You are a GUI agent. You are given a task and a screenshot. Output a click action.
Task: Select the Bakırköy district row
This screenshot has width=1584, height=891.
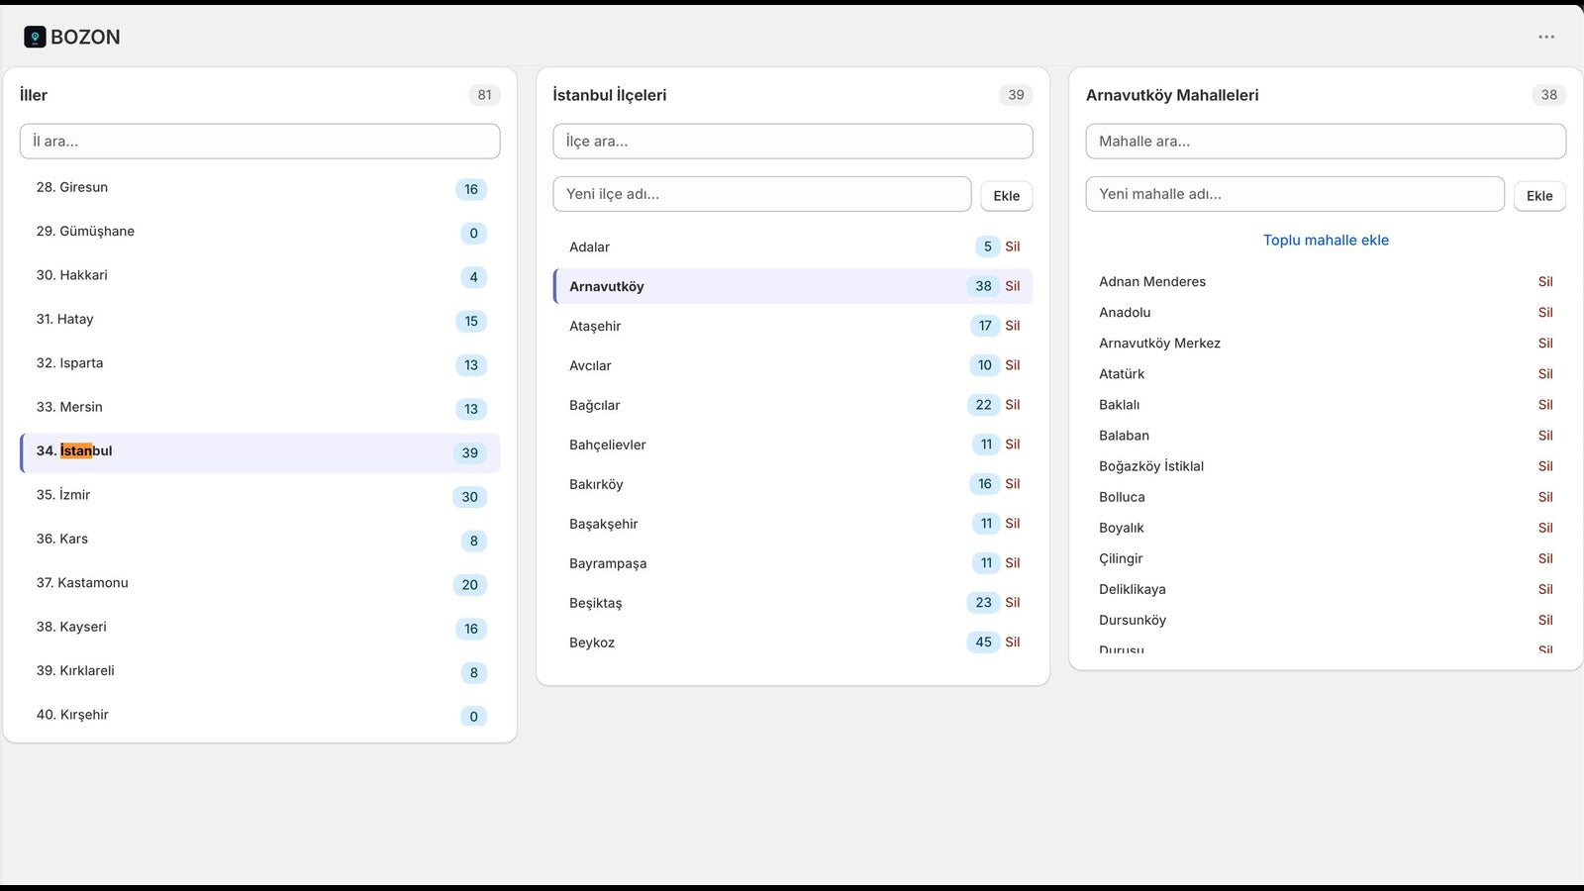[x=792, y=484]
